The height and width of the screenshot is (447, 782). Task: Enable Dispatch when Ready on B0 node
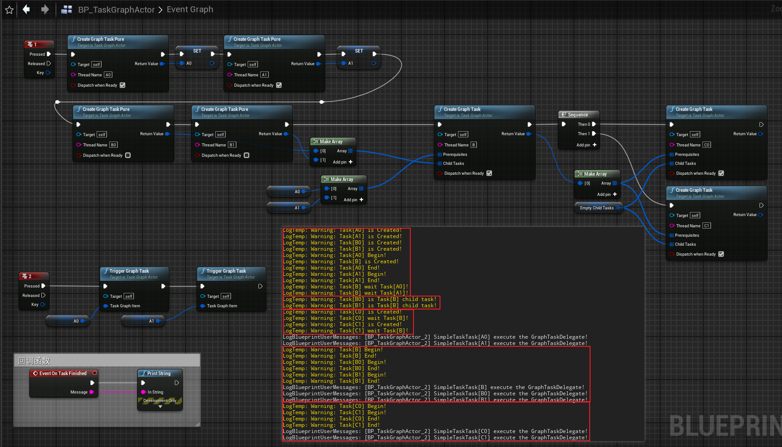tap(128, 155)
